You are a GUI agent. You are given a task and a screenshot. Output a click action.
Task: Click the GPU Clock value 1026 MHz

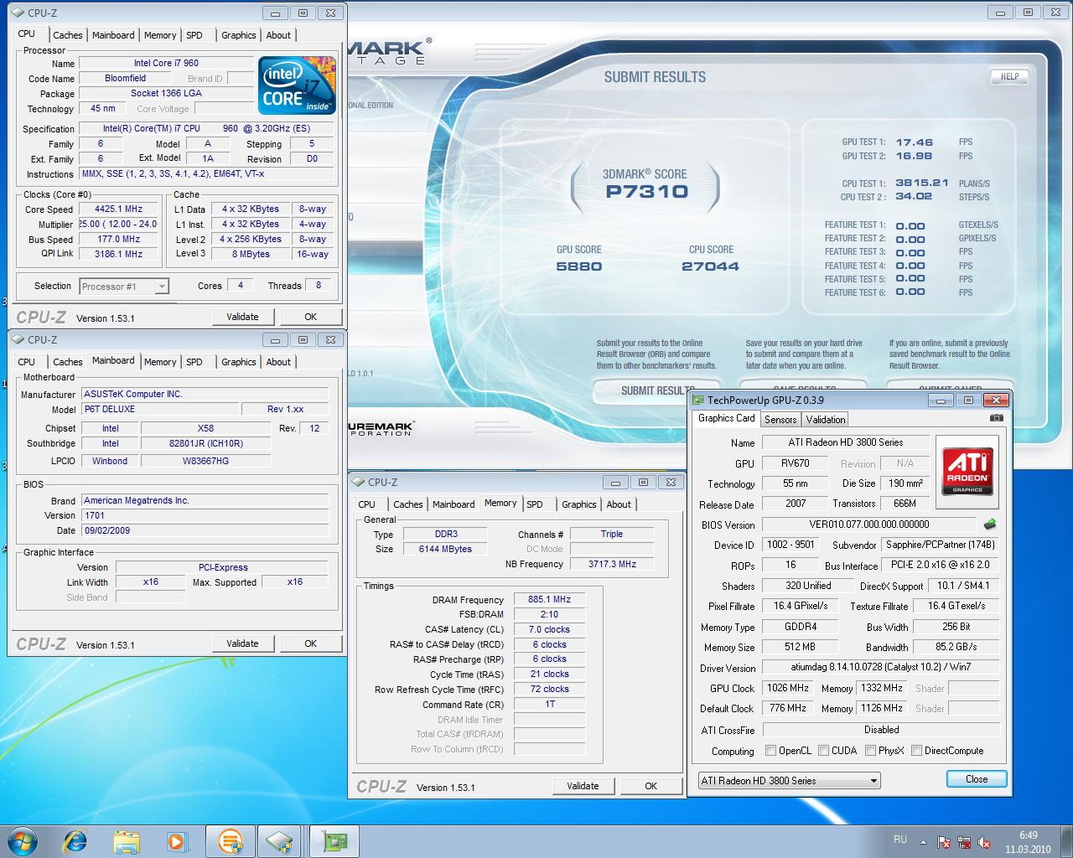point(788,688)
